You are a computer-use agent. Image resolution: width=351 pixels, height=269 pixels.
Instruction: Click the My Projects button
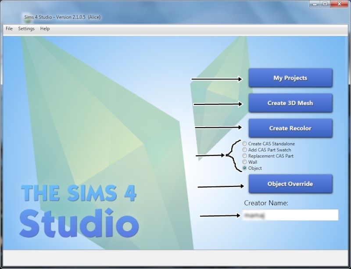click(x=290, y=78)
